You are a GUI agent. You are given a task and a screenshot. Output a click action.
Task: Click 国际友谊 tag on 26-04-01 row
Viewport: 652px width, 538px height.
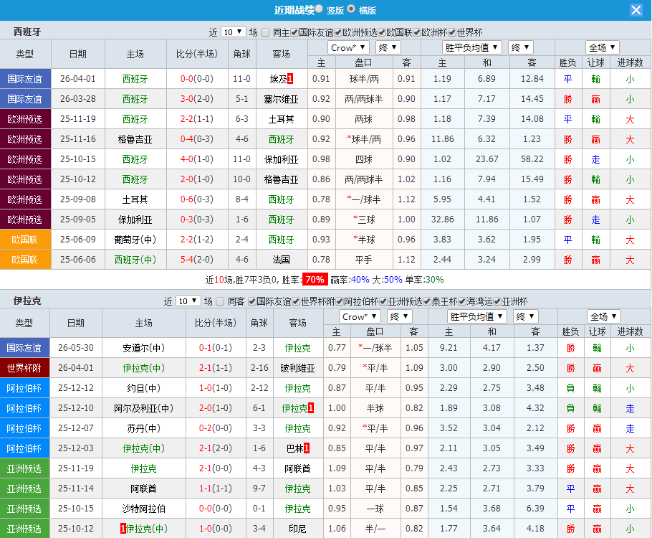coord(25,79)
